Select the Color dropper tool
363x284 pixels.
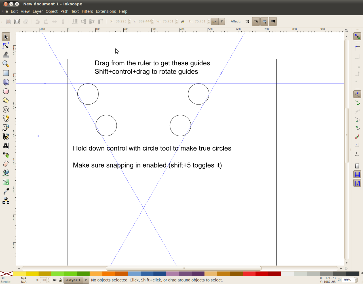[6, 191]
